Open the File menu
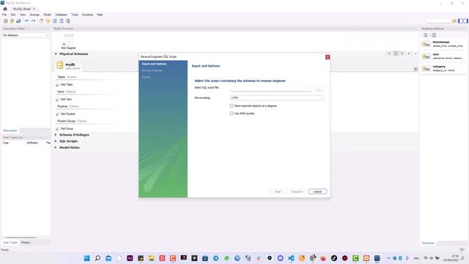This screenshot has height=264, width=469. click(4, 15)
